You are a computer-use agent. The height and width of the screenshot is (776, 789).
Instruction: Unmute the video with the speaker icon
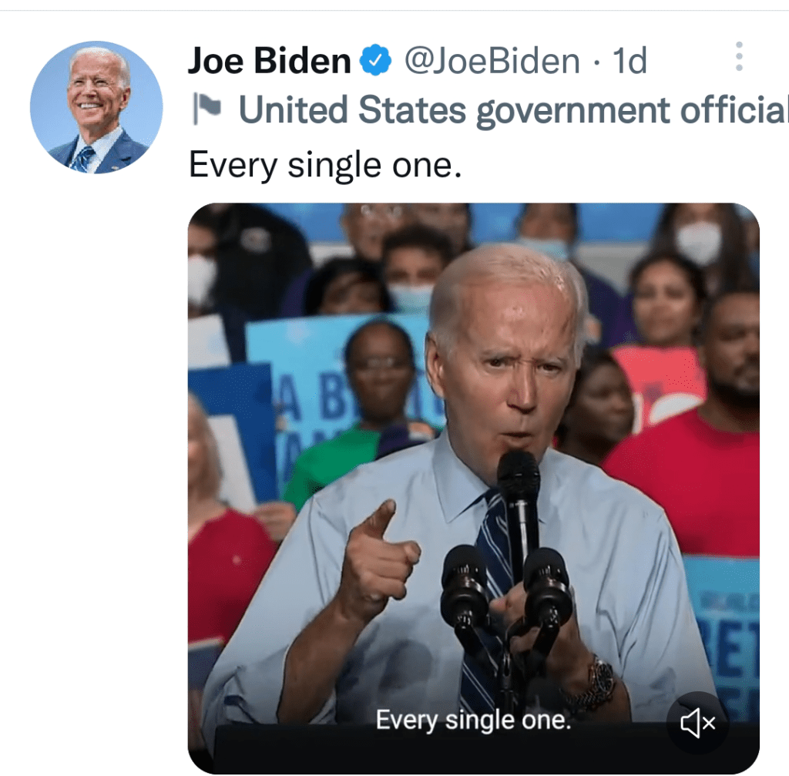[x=697, y=722]
